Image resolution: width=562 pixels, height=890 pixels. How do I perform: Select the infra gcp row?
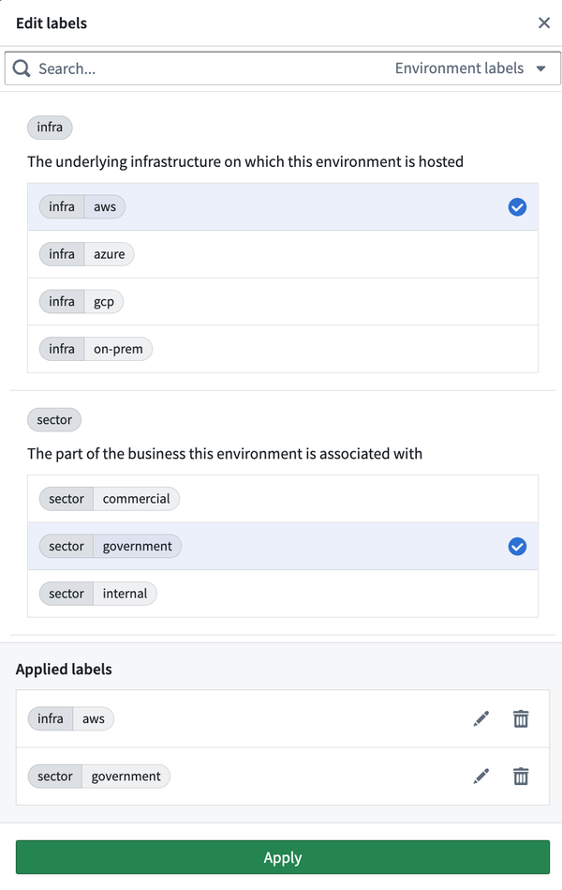tap(283, 301)
